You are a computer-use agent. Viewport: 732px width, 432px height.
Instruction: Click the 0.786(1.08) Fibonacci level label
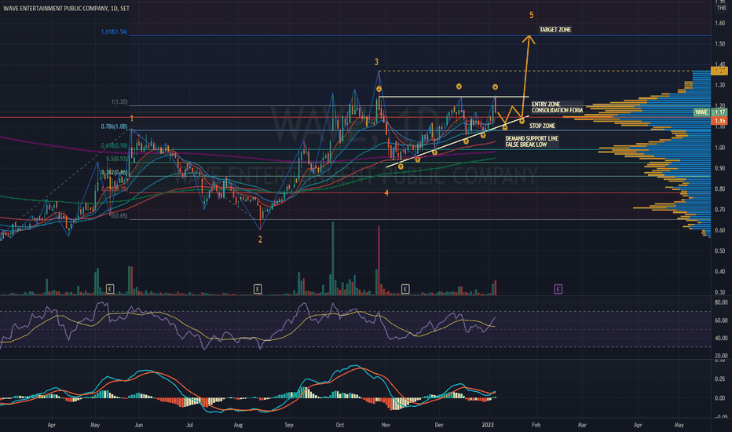pyautogui.click(x=115, y=126)
